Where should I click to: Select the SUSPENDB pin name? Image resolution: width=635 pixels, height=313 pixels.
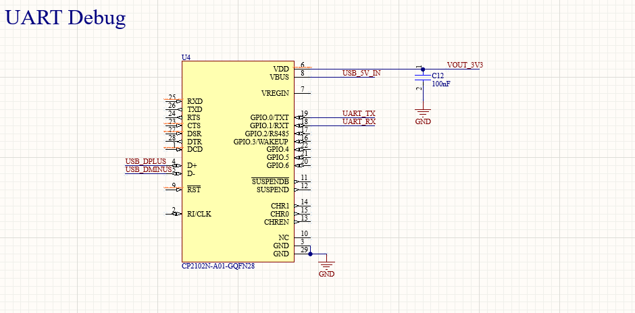270,181
